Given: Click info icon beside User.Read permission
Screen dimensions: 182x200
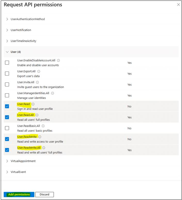Looking at the screenshot, I should click(x=33, y=104).
